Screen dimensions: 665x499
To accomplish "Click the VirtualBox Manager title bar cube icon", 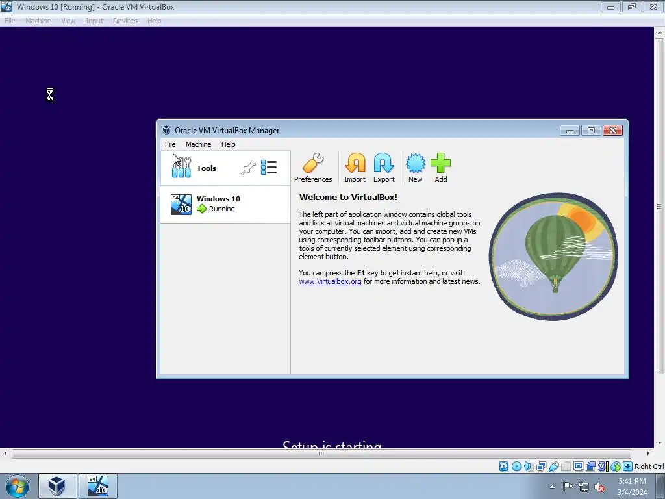I will click(166, 130).
